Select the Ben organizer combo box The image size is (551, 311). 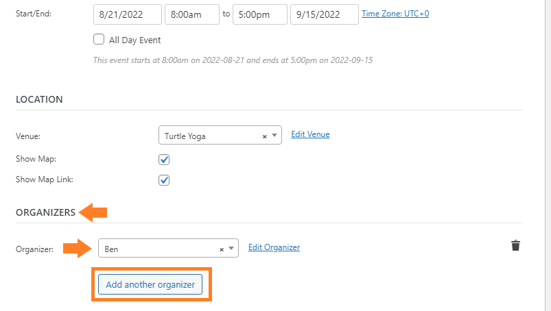pyautogui.click(x=168, y=248)
